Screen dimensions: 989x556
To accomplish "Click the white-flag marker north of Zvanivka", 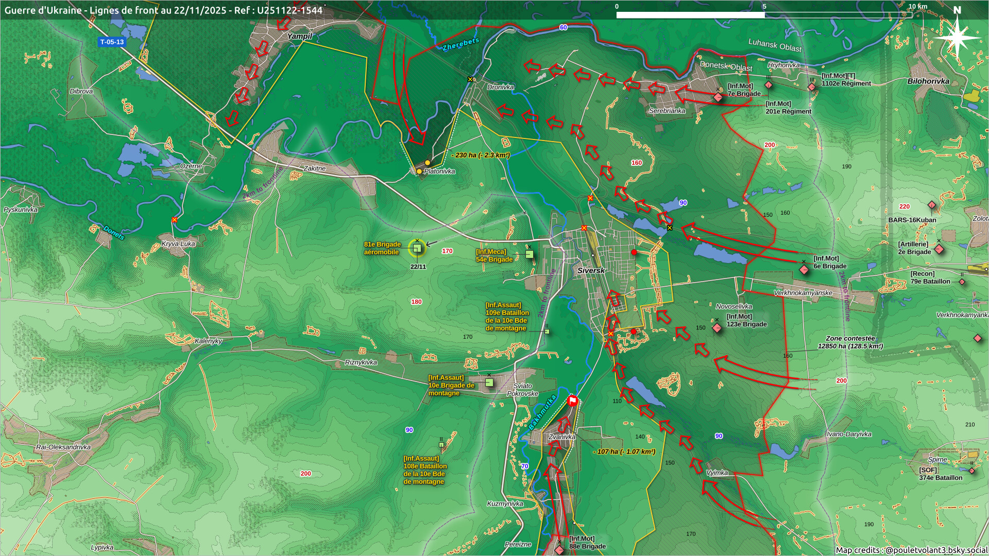I will 572,401.
